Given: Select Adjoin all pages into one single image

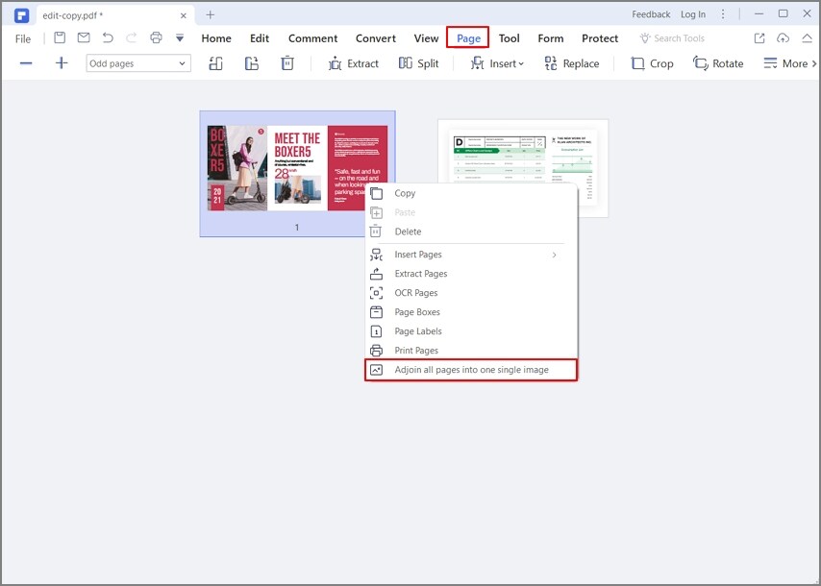Looking at the screenshot, I should (471, 370).
